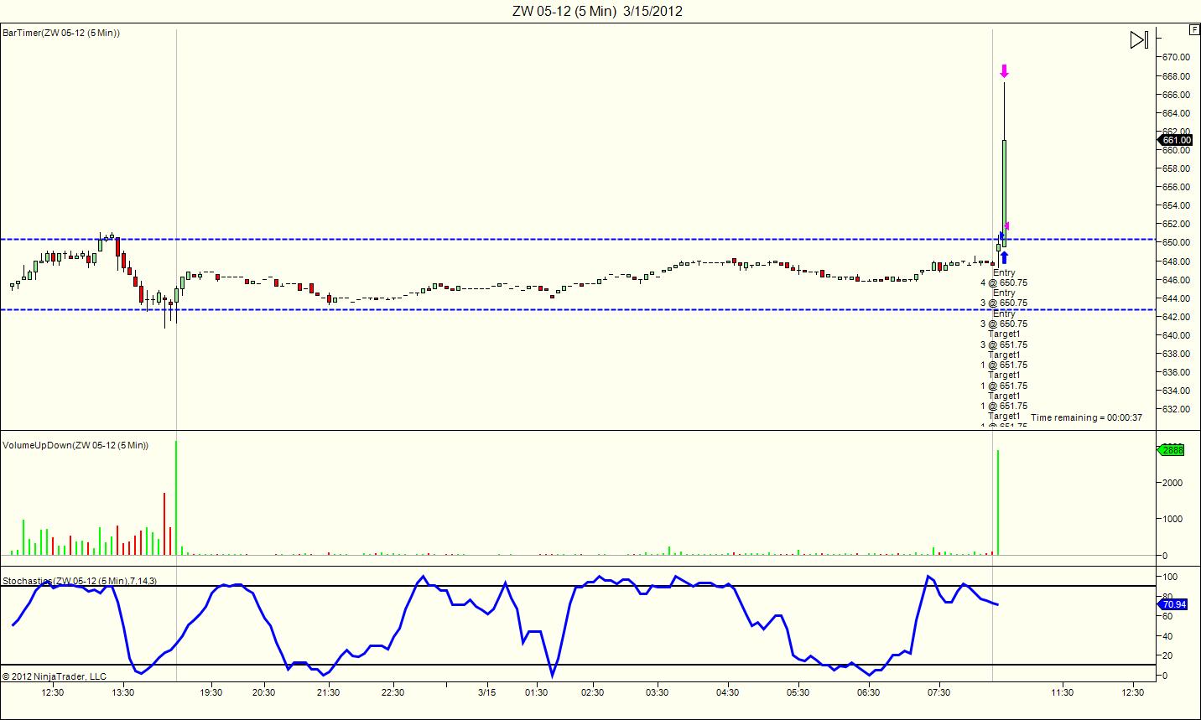Click the 632.00 price axis label
The image size is (1201, 720).
pyautogui.click(x=1177, y=409)
